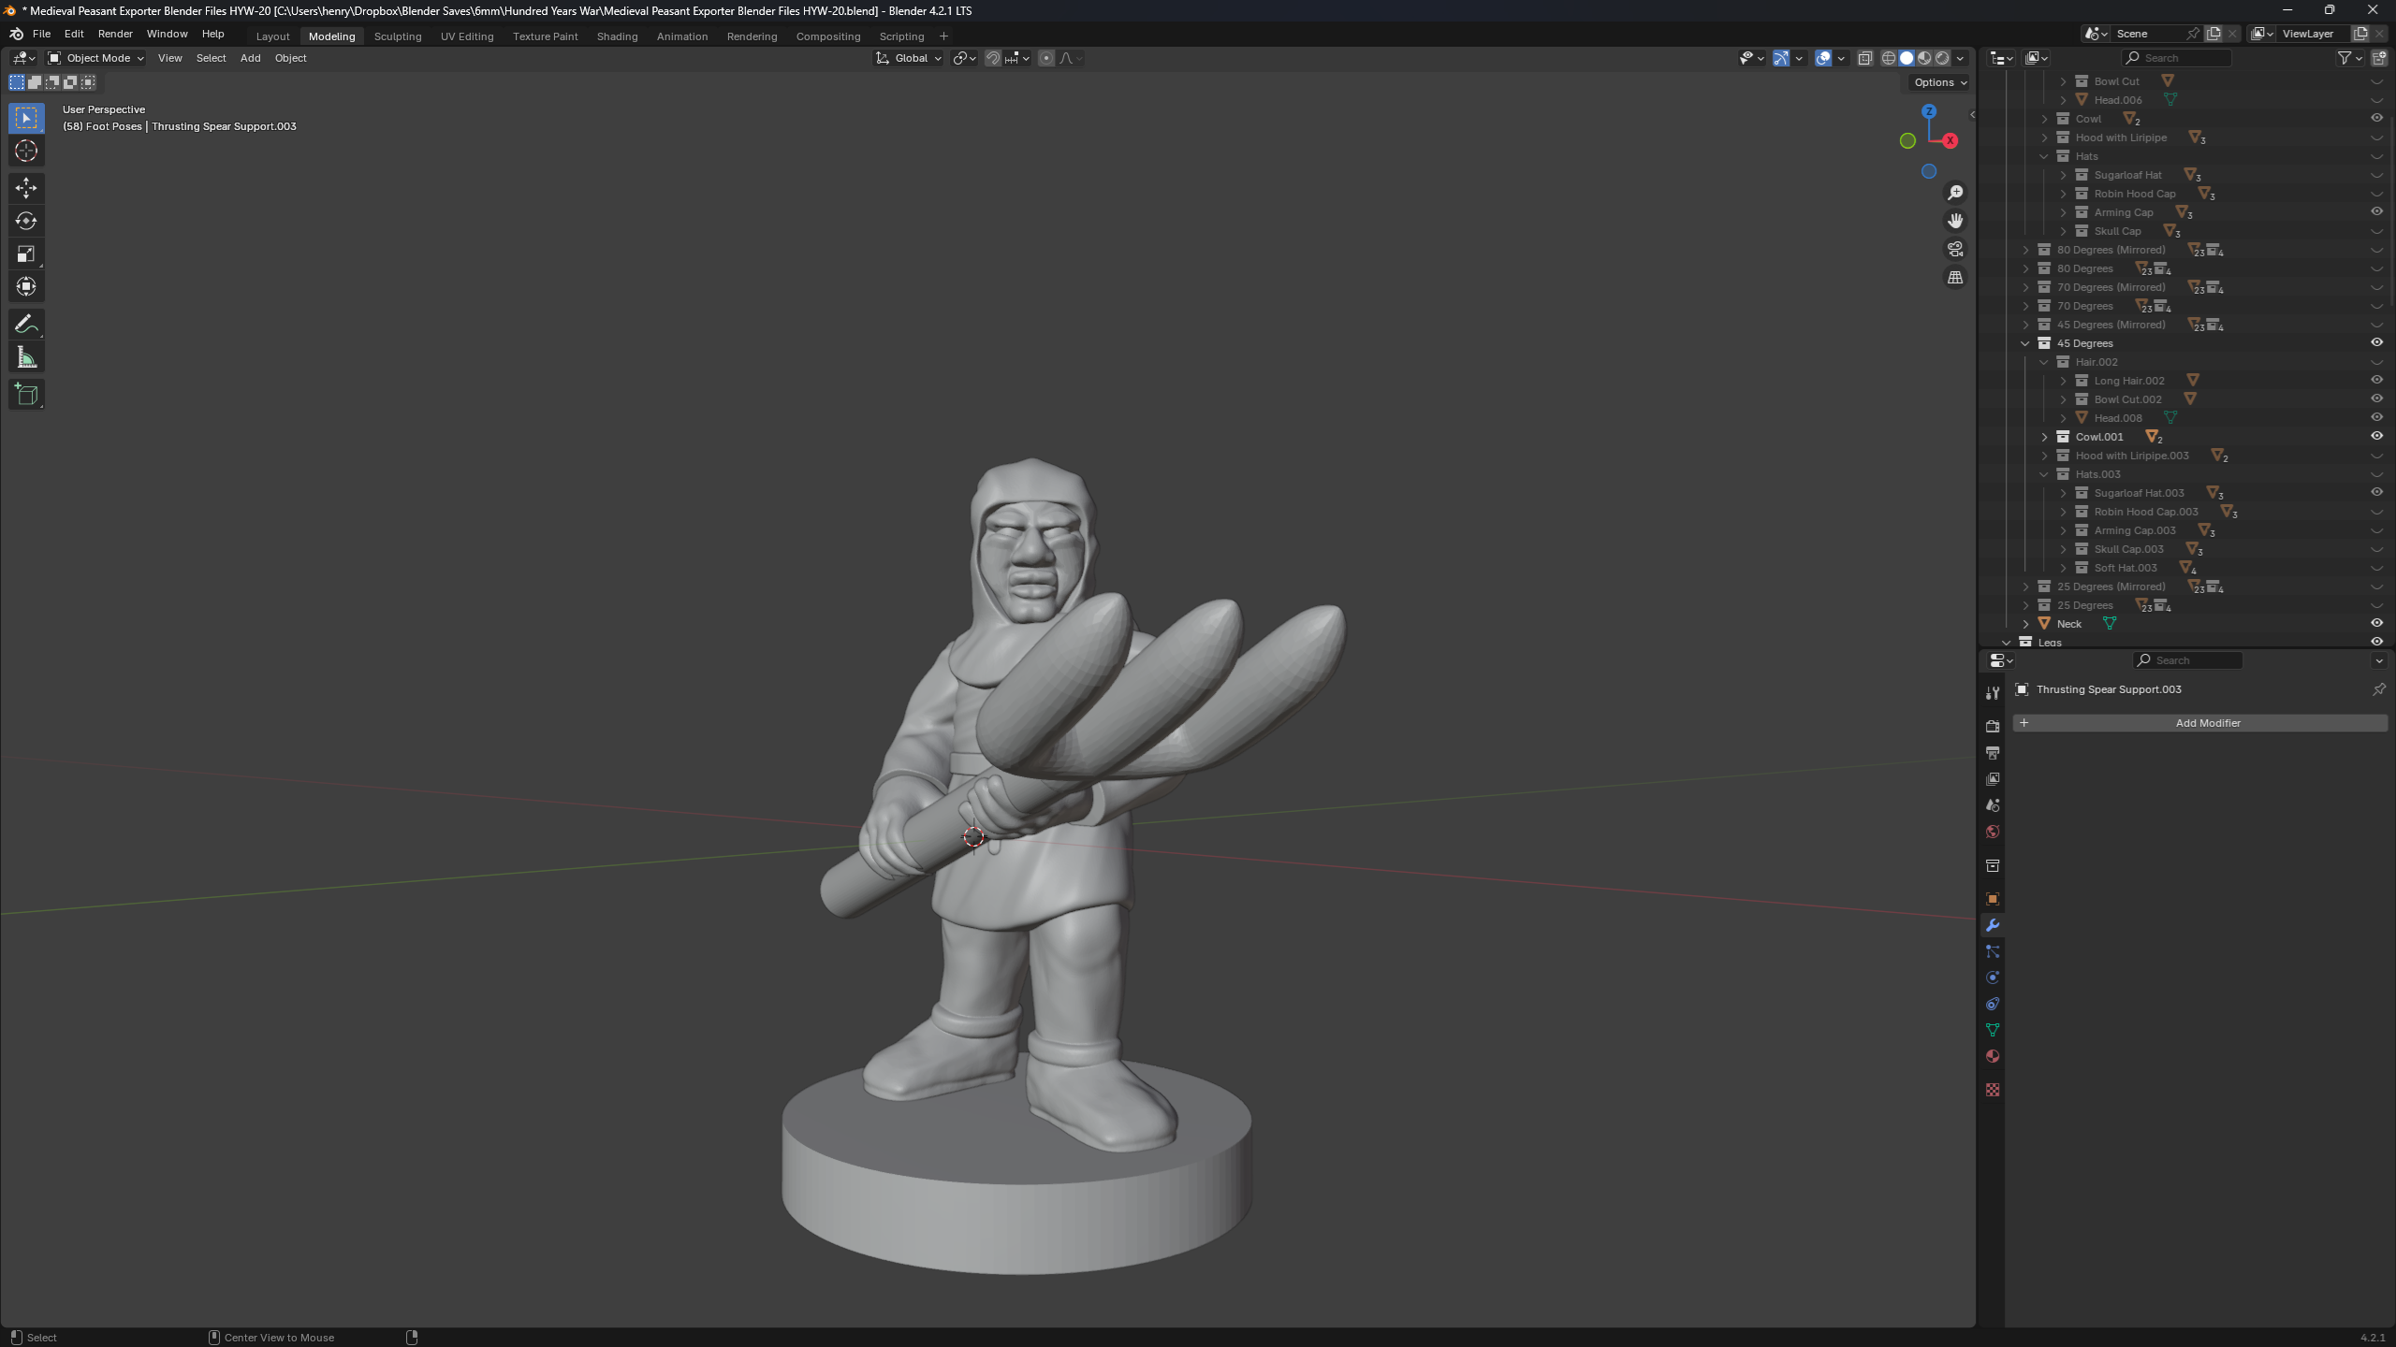Open the Scene properties tab

click(1993, 804)
